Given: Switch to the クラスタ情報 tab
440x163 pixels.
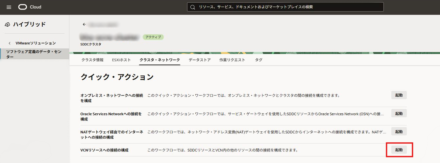Looking at the screenshot, I should pyautogui.click(x=92, y=60).
